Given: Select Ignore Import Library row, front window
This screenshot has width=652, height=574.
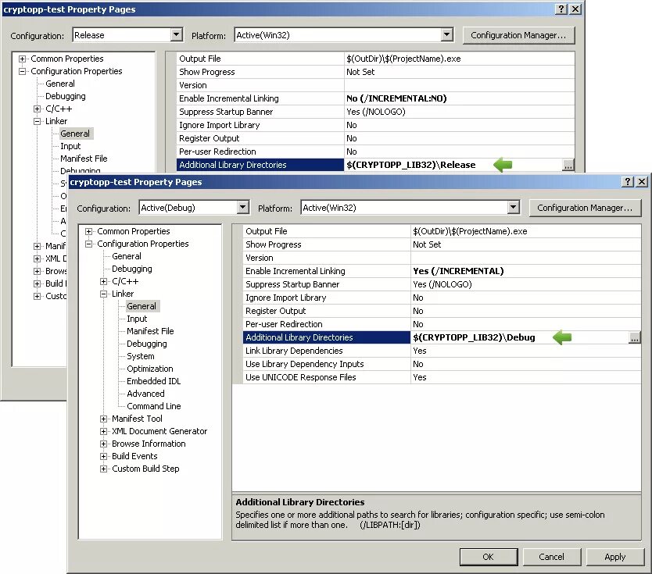Looking at the screenshot, I should coord(442,298).
